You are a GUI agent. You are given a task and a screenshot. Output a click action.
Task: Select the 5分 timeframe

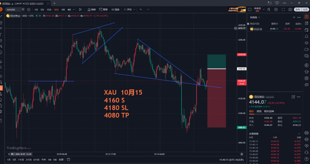[42, 10]
